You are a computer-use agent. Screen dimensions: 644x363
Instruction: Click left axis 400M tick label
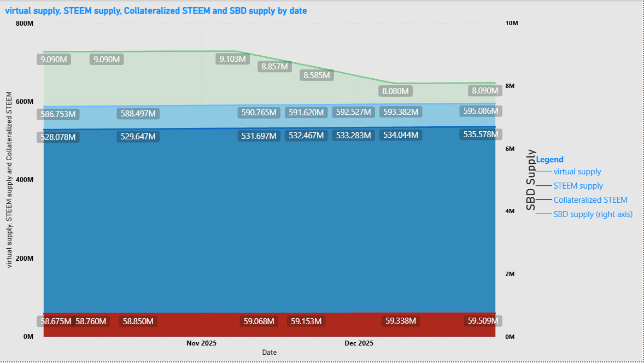point(25,180)
